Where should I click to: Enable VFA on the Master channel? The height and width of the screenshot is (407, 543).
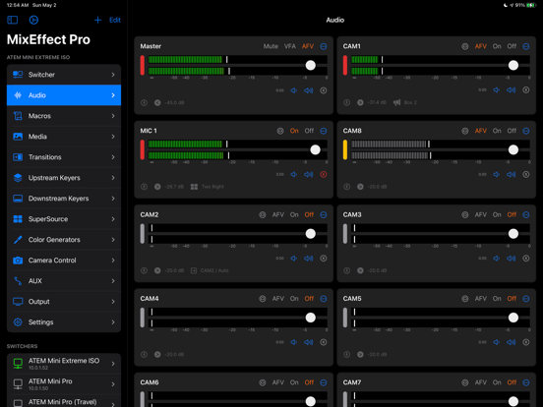point(290,46)
